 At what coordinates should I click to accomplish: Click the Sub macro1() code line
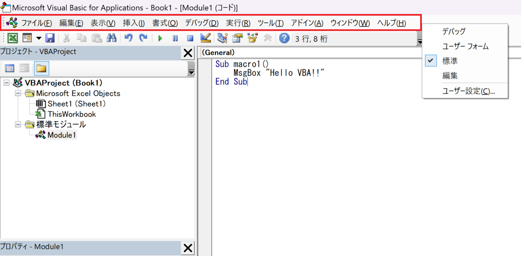[242, 64]
